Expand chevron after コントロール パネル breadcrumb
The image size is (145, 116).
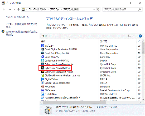[48, 9]
